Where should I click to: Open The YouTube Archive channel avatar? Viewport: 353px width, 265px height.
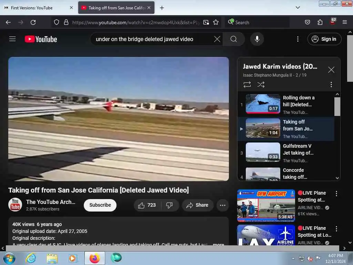click(15, 205)
